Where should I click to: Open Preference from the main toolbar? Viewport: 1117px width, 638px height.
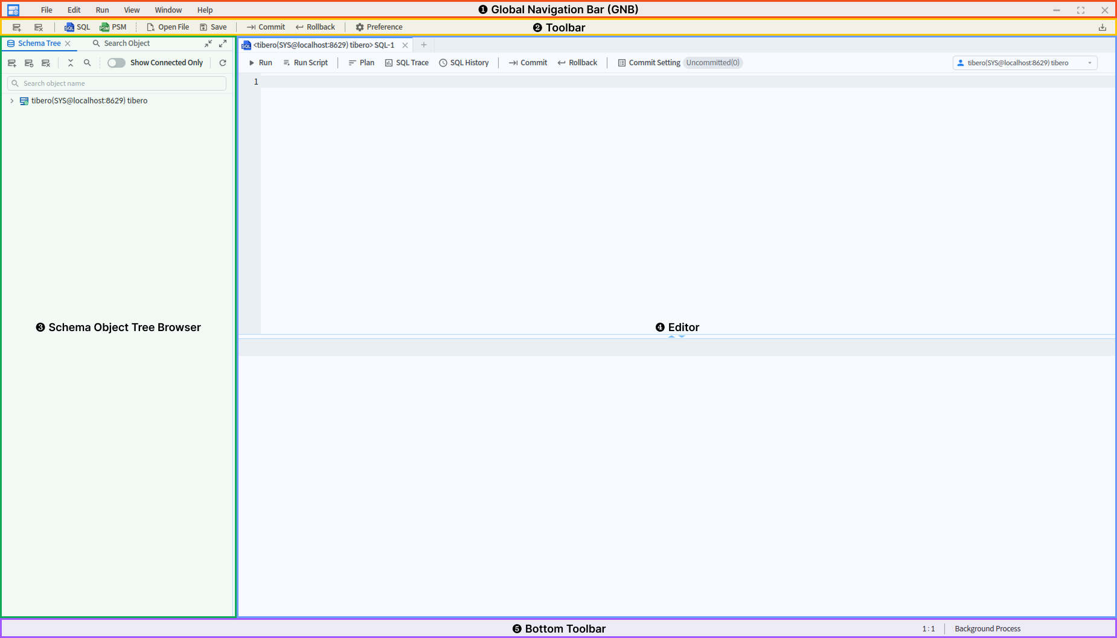coord(379,27)
